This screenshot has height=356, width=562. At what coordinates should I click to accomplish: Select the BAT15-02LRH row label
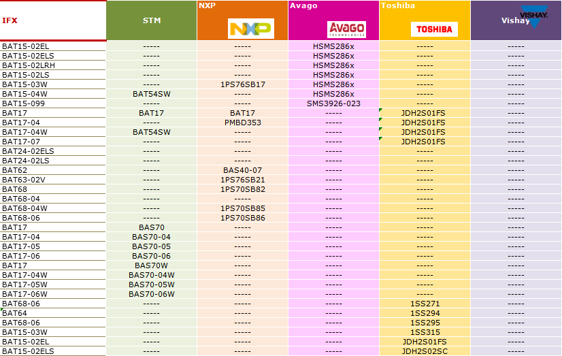29,65
